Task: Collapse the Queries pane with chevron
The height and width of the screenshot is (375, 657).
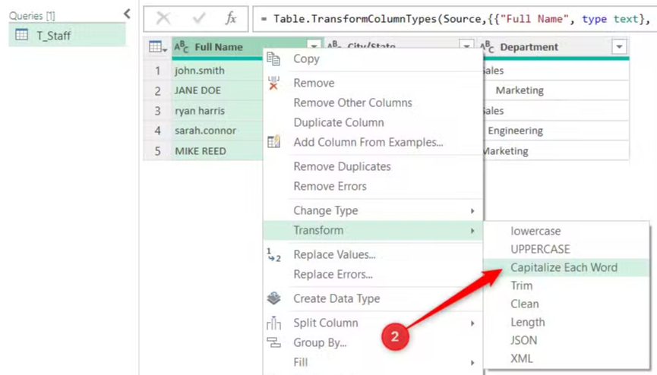Action: tap(127, 14)
